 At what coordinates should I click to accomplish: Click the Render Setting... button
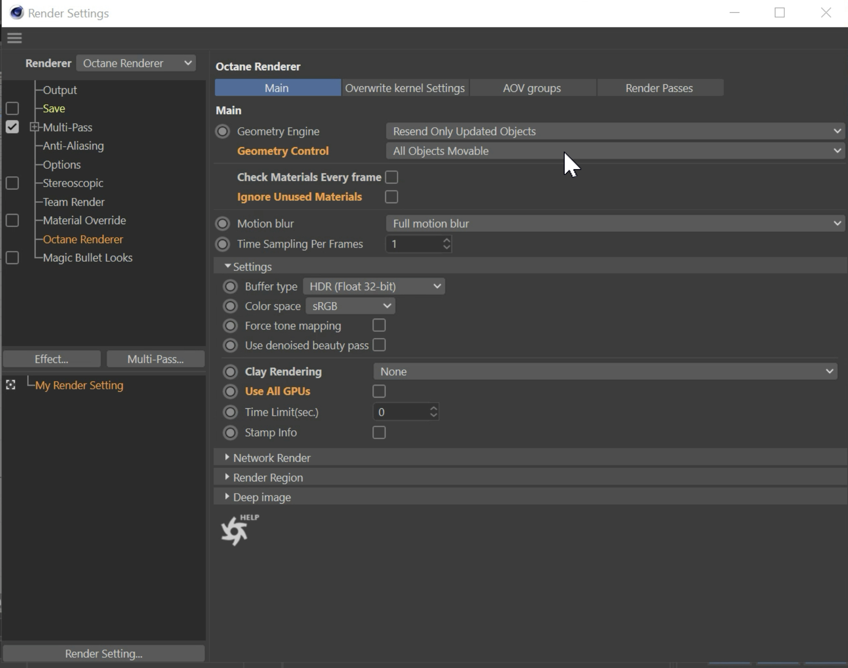pyautogui.click(x=104, y=653)
